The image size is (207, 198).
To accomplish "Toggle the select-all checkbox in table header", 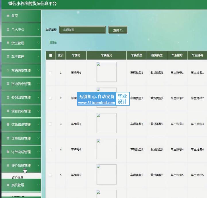I will pyautogui.click(x=51, y=55).
